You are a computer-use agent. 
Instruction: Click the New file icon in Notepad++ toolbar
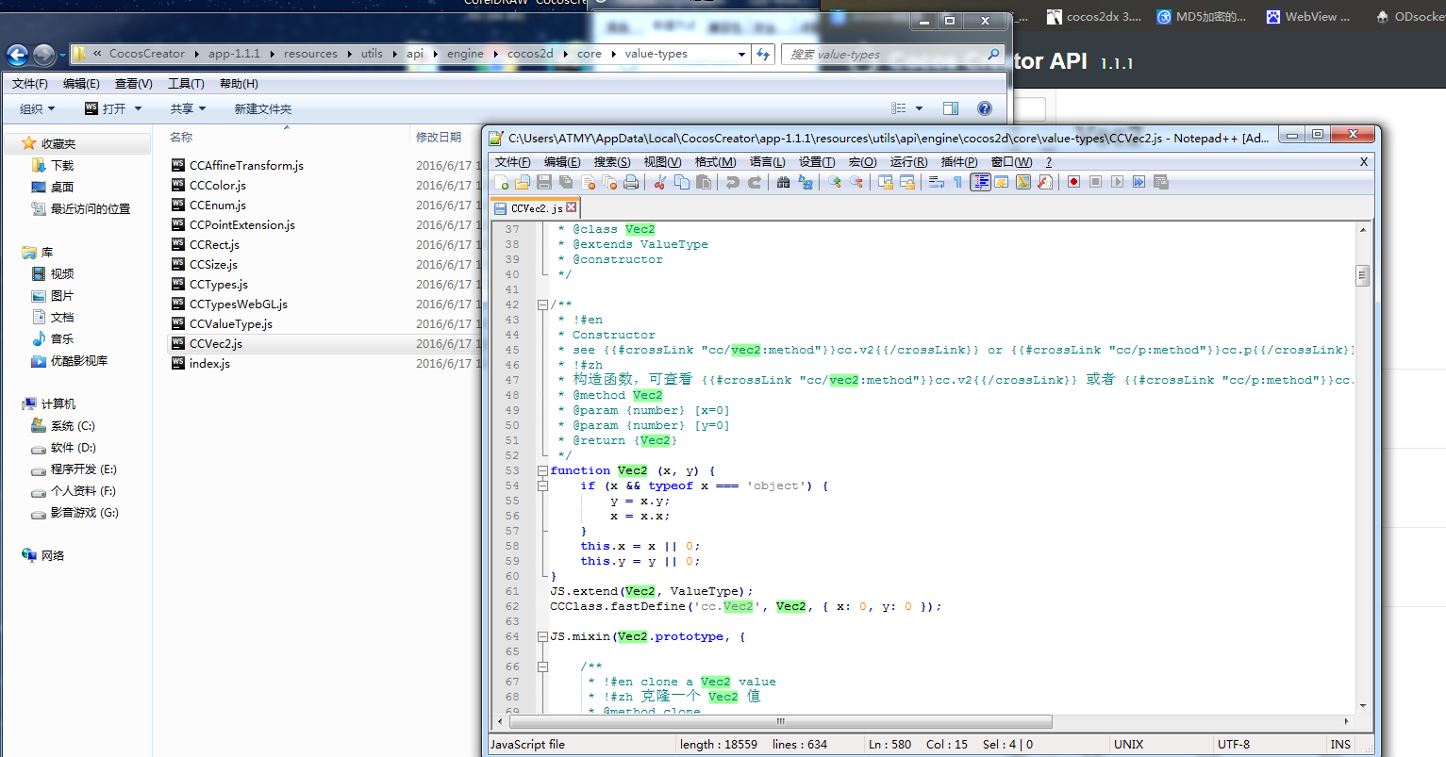(x=501, y=182)
